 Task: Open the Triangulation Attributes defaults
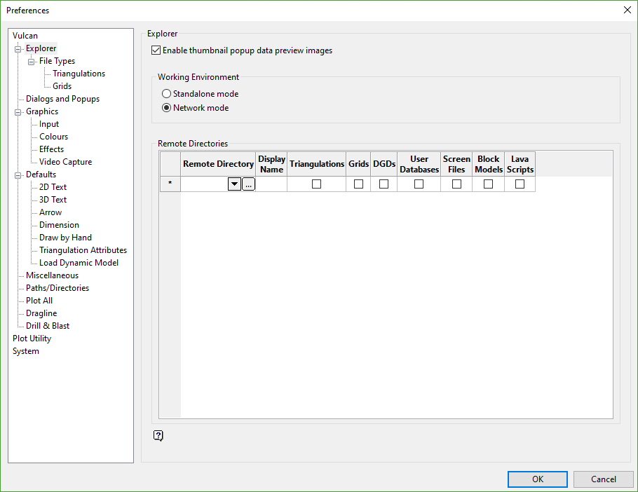pyautogui.click(x=83, y=250)
